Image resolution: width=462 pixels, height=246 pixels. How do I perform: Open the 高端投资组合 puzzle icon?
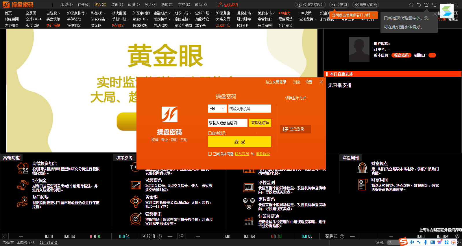tap(23, 168)
